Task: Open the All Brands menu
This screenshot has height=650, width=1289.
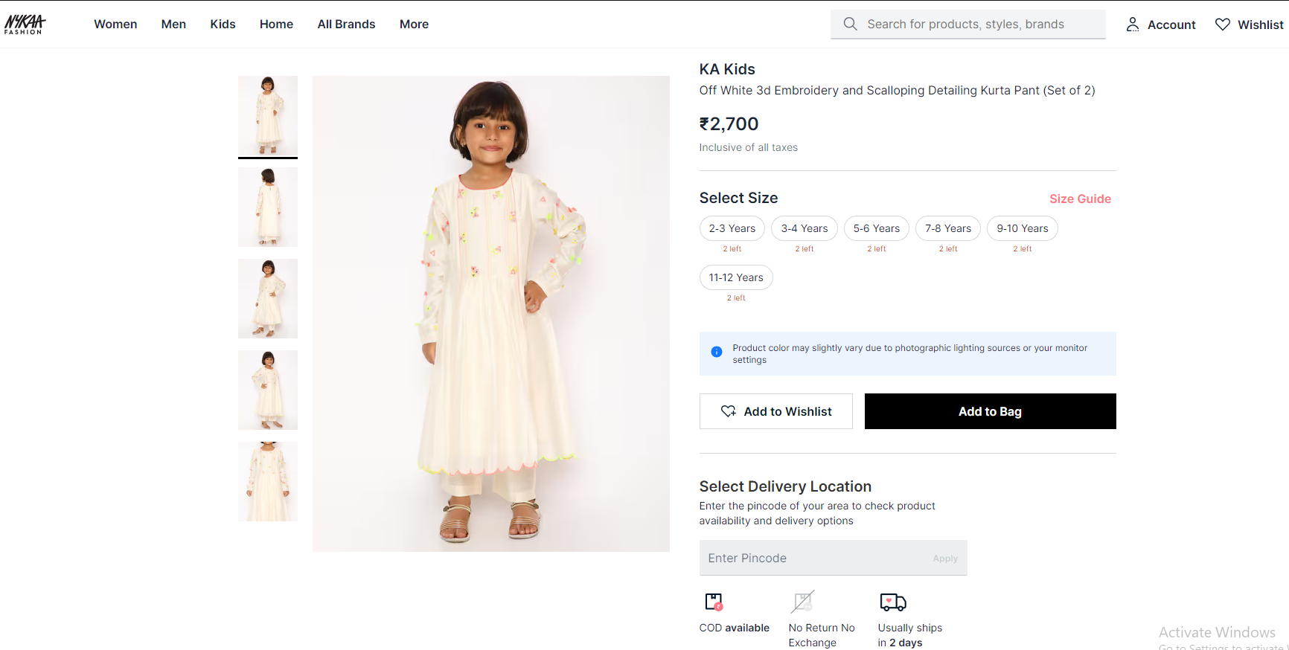Action: 346,24
